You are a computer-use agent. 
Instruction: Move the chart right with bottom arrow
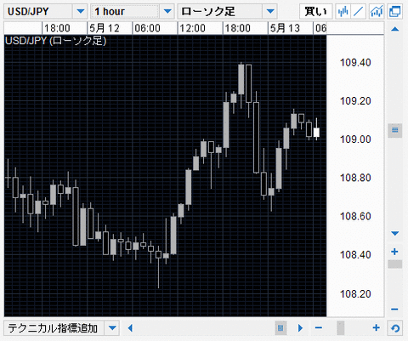300,328
